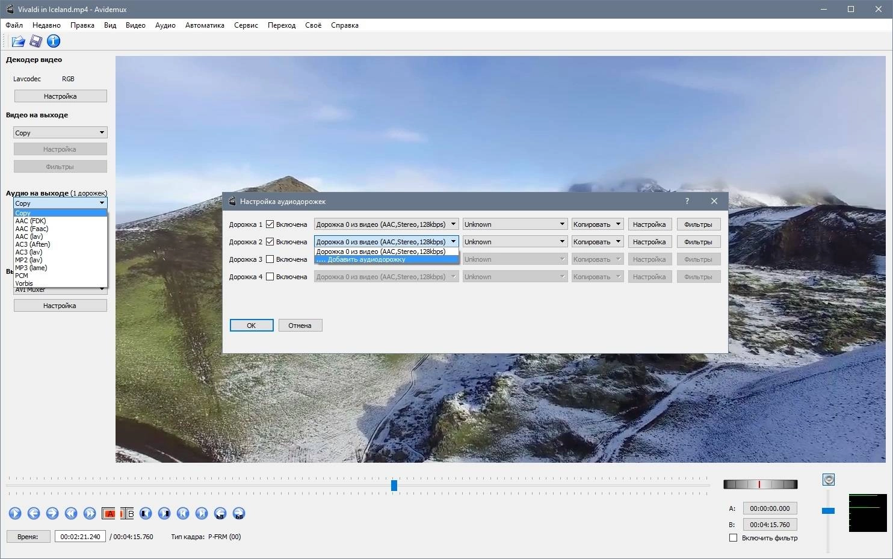
Task: Click the timeline position slider handle
Action: 394,485
